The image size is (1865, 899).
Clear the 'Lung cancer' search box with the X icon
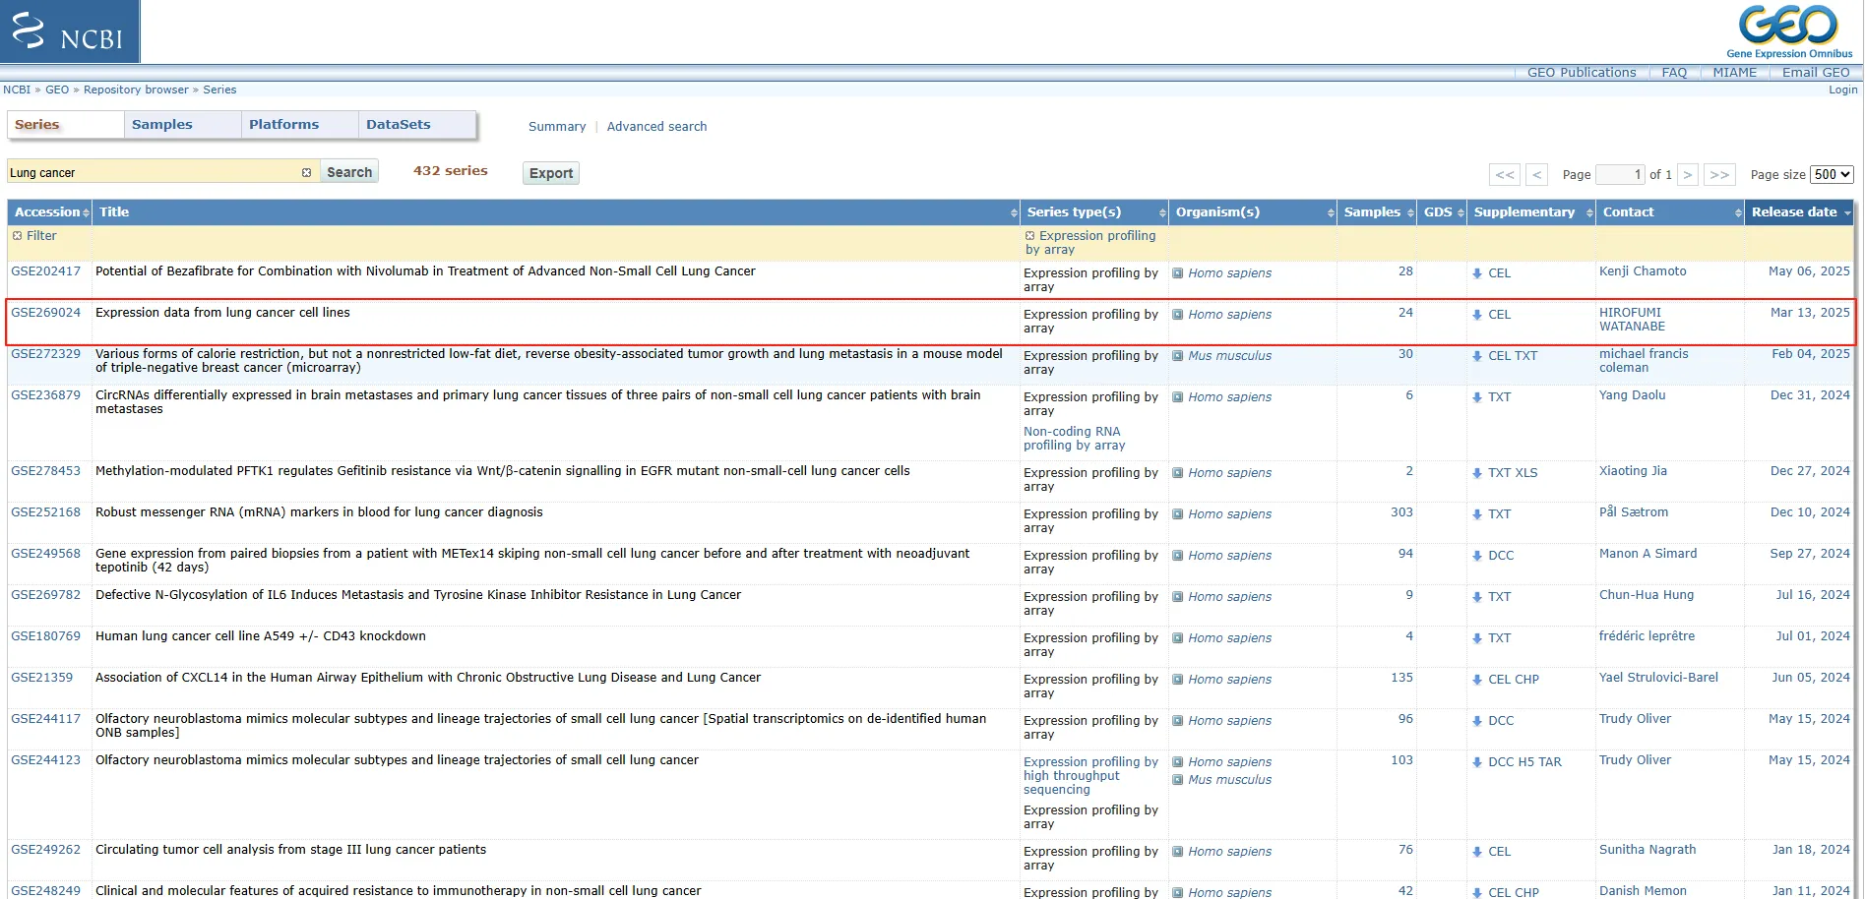(306, 173)
